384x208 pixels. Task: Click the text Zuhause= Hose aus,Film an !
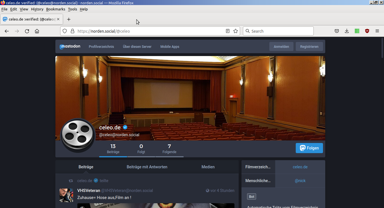click(x=104, y=198)
